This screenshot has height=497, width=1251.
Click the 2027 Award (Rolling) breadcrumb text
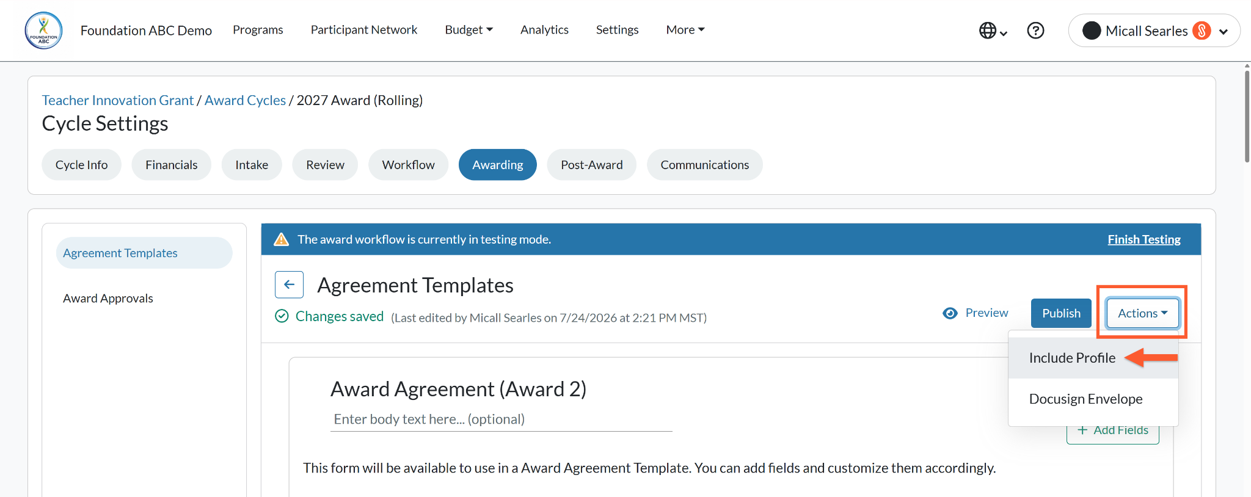click(360, 100)
